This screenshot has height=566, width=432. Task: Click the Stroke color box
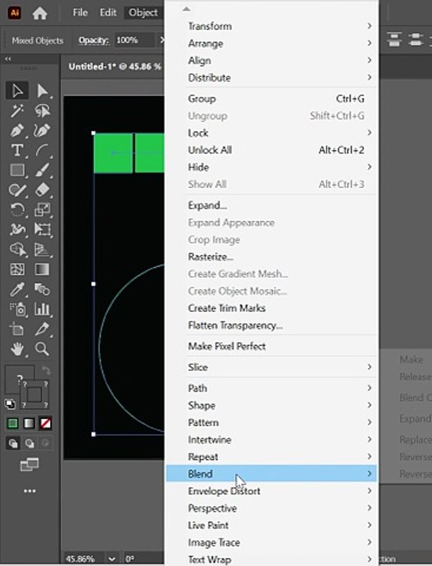(35, 394)
